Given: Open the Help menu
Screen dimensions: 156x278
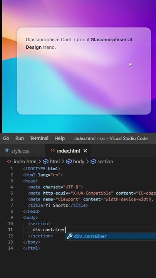Looking at the screenshot, I should [60, 138].
